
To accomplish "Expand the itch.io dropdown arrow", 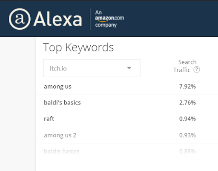I will (129, 68).
